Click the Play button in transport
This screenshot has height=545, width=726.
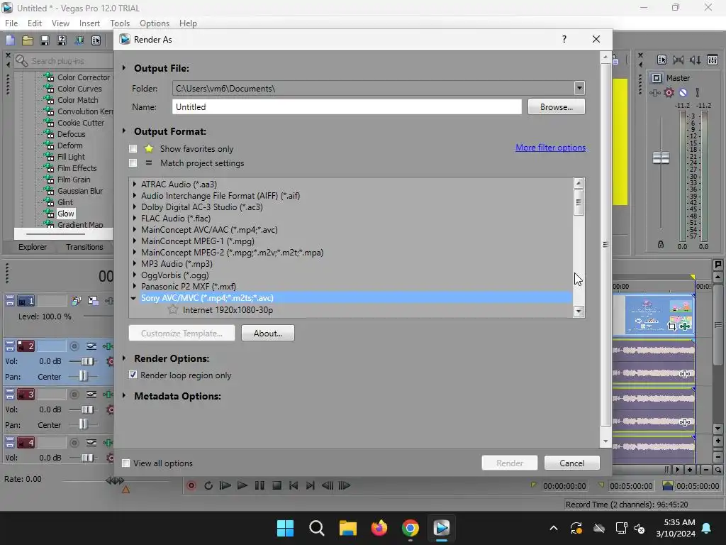click(242, 485)
